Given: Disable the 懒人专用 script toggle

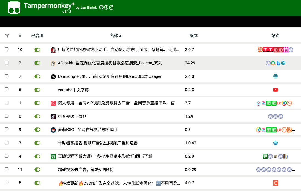Looking at the screenshot, I should [37, 103].
